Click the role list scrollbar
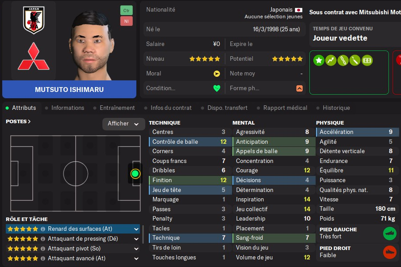This screenshot has height=267, width=401. (143, 234)
